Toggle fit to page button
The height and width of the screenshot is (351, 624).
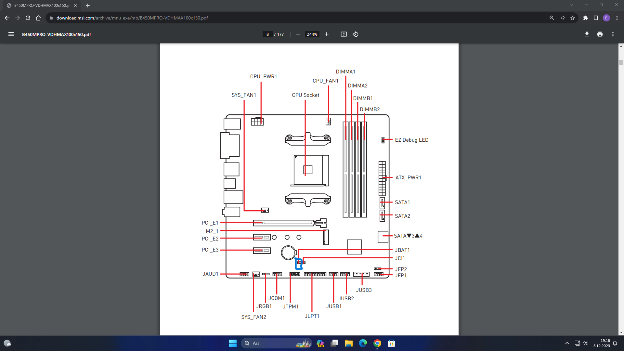[344, 34]
